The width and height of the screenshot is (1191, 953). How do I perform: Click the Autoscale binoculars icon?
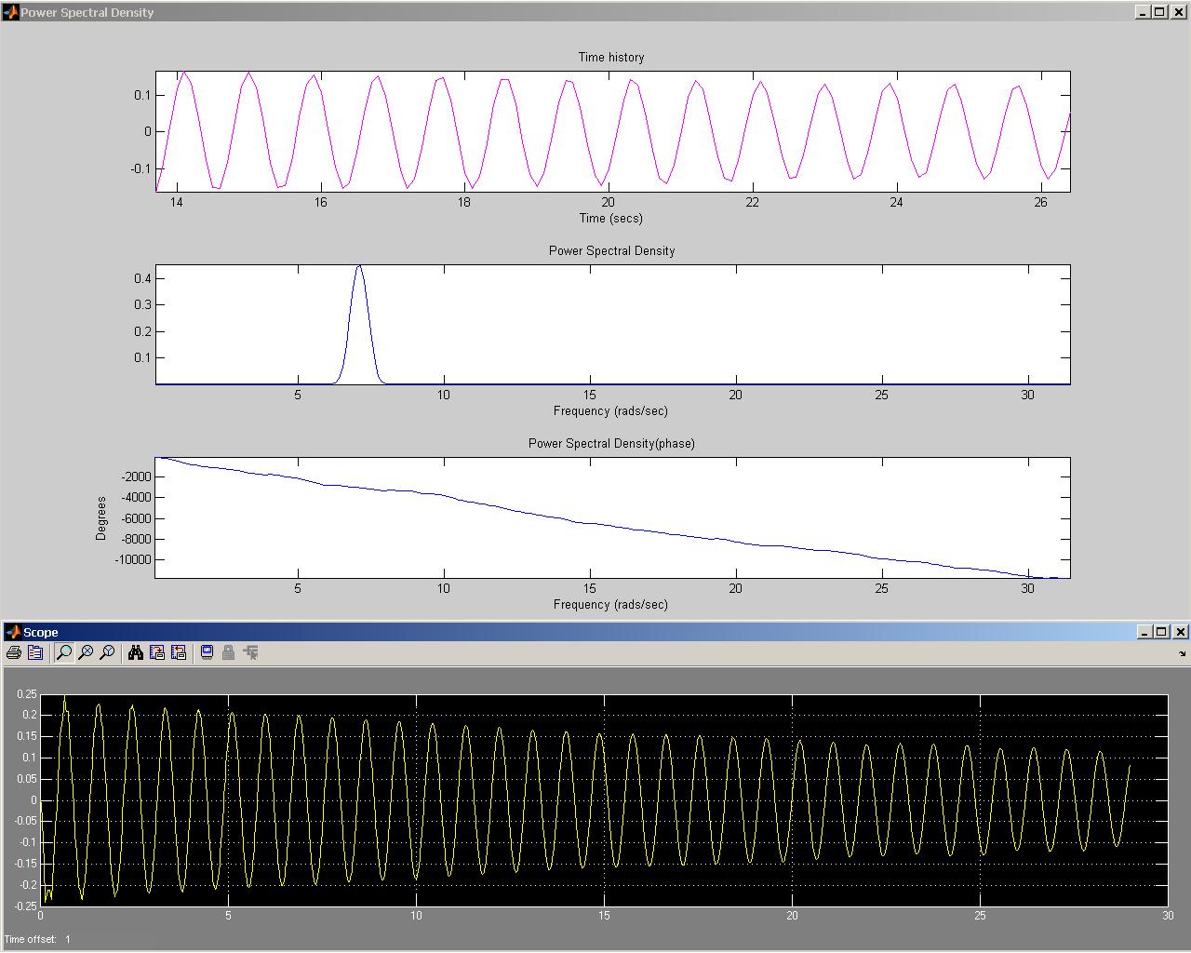136,653
